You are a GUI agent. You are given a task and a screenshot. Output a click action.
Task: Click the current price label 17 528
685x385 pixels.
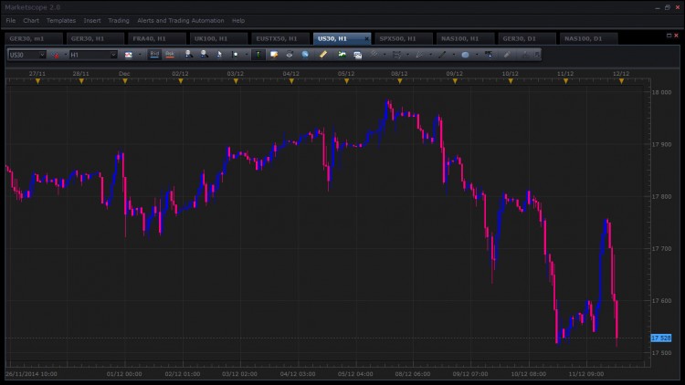click(661, 338)
